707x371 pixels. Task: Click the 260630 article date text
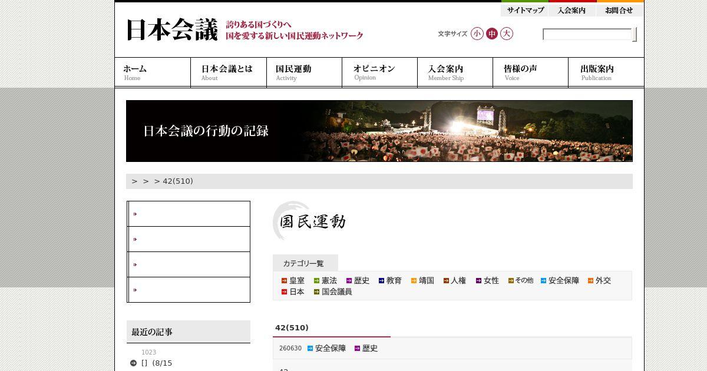click(x=290, y=349)
